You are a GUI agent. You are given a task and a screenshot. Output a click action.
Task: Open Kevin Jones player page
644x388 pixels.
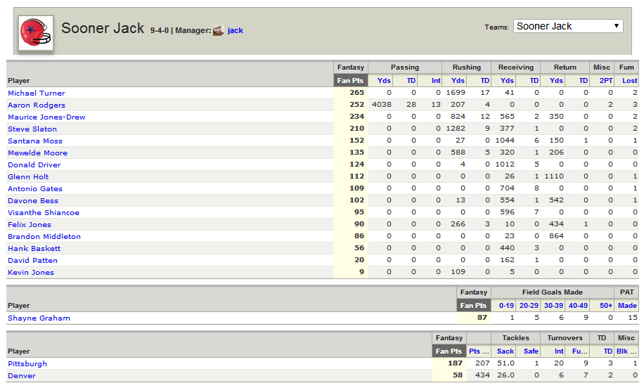tap(31, 272)
